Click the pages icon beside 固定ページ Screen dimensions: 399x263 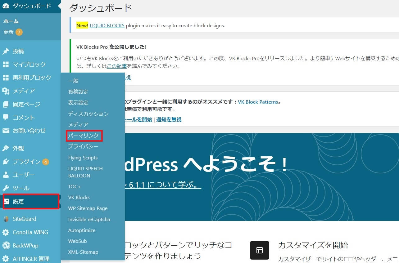pyautogui.click(x=6, y=104)
